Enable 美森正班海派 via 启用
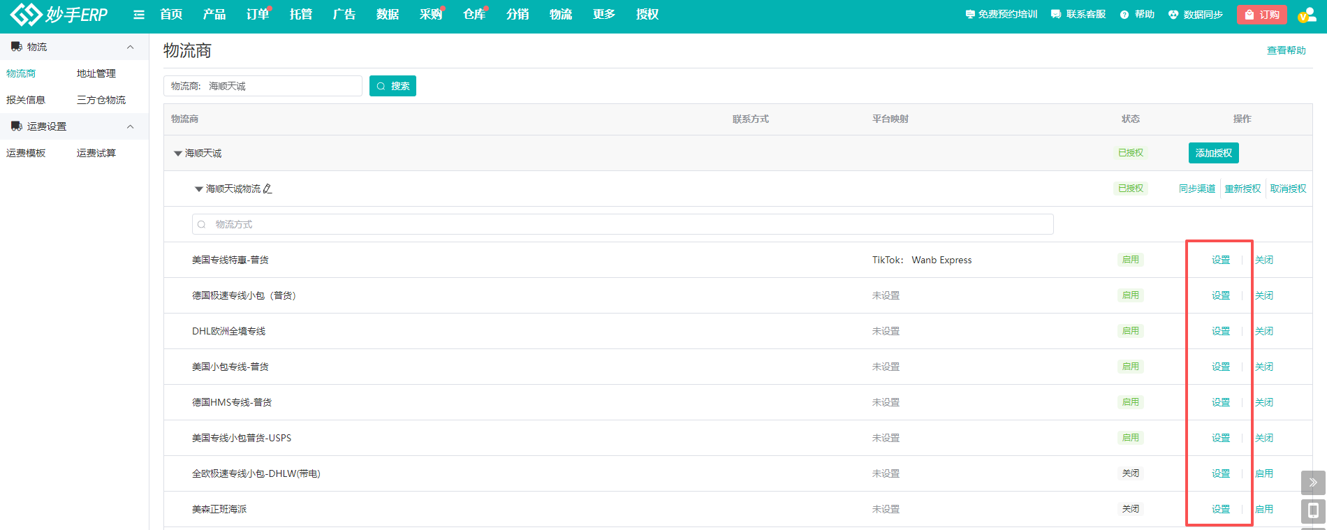Screen dimensions: 1327x530 (x=1263, y=509)
